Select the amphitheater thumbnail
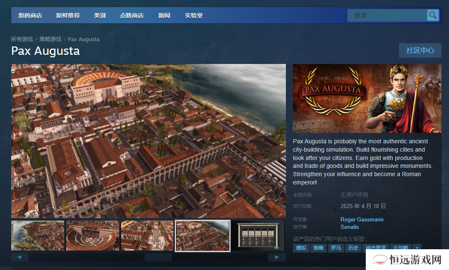449x270 pixels. click(x=92, y=236)
